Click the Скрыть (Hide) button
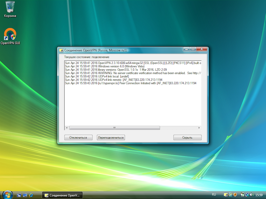 (x=188, y=138)
